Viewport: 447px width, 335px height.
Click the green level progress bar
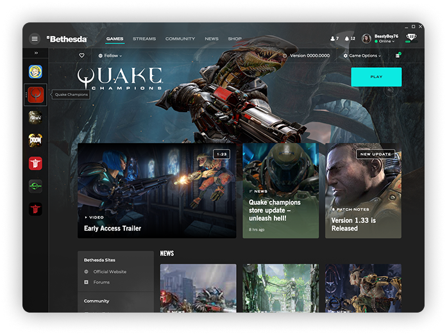point(411,42)
